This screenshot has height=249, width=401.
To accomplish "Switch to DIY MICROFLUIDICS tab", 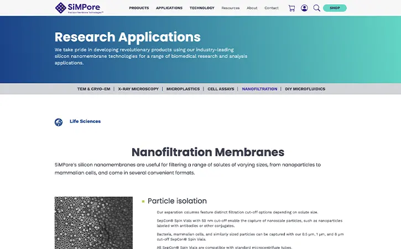I will tap(305, 89).
